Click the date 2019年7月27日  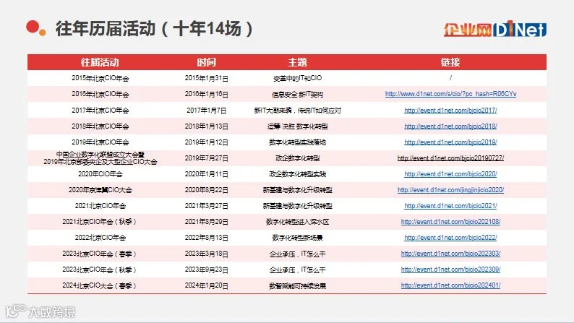(207, 158)
